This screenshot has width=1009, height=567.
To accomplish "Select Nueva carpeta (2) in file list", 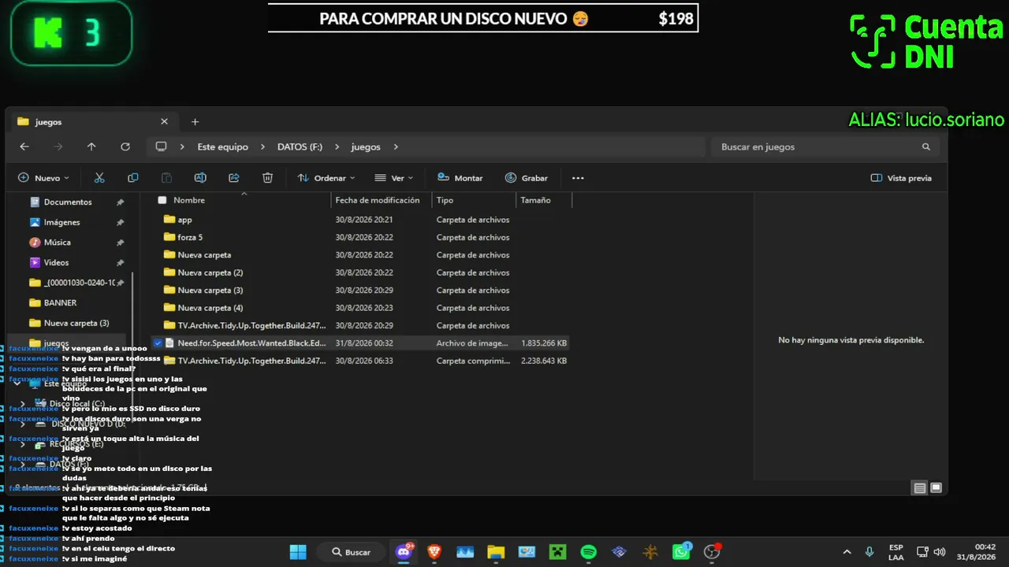I will click(210, 272).
